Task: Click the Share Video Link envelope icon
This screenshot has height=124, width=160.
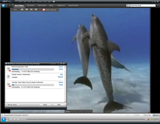Action: [44, 10]
